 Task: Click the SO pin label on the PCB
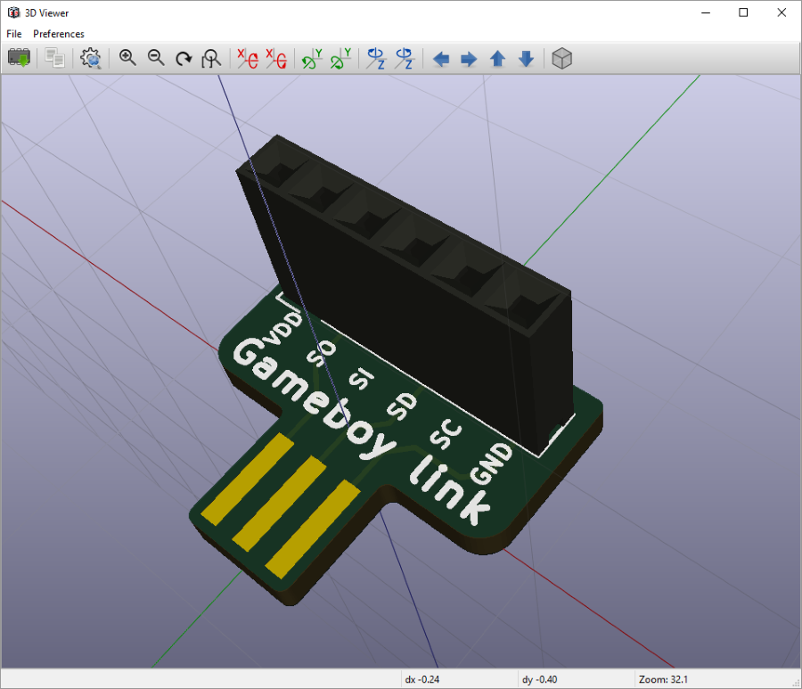tap(321, 354)
